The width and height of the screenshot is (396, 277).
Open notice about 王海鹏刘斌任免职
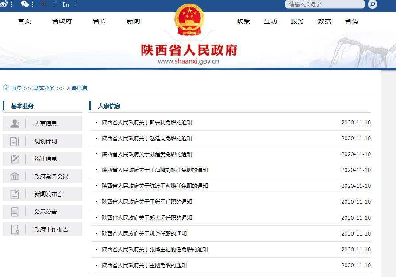(155, 170)
